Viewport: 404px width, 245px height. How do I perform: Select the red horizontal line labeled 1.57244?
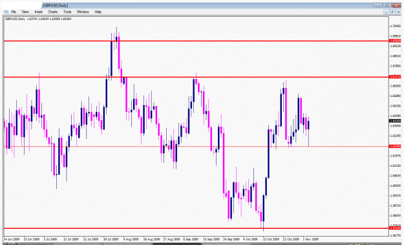pyautogui.click(x=196, y=228)
